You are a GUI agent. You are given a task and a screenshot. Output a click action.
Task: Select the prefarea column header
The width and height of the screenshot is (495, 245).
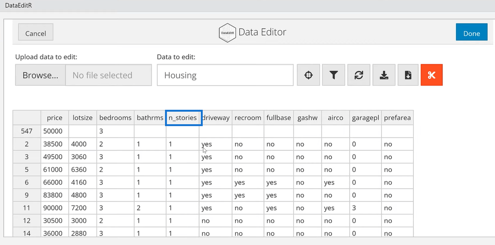[x=397, y=117]
